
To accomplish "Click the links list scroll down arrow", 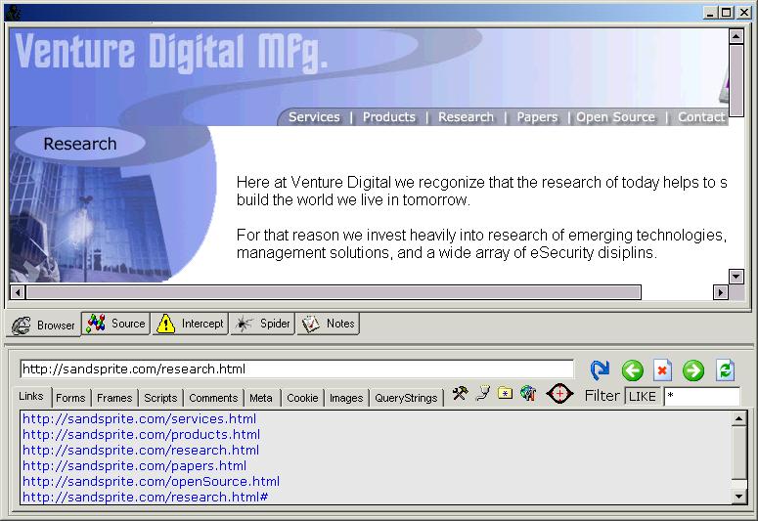I will click(x=739, y=497).
